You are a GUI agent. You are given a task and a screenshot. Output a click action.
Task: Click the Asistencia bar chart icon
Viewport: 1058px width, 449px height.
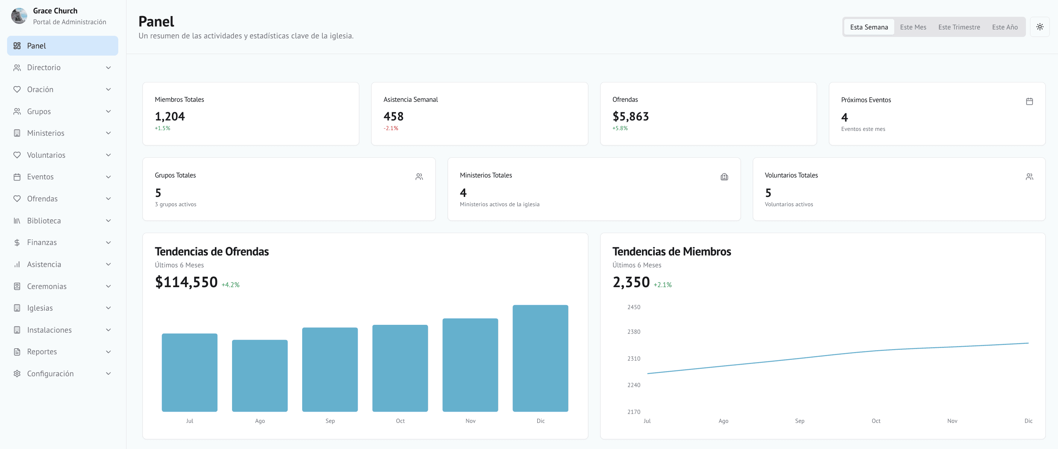tap(17, 264)
